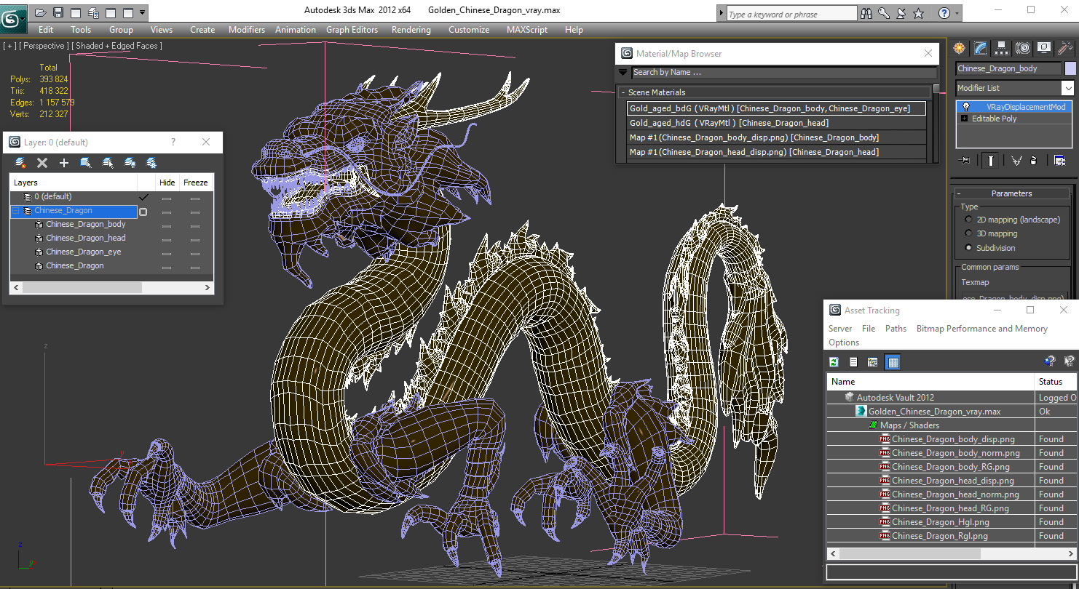1079x589 pixels.
Task: Click Tree View icon in Asset Tracking
Action: pyautogui.click(x=872, y=362)
